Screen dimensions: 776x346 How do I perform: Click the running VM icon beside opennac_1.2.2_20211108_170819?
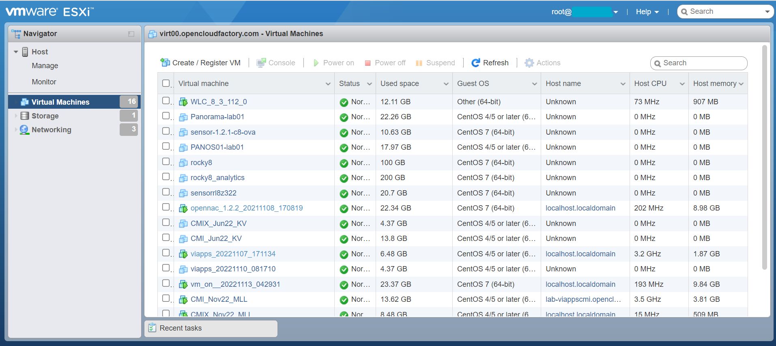tap(183, 208)
